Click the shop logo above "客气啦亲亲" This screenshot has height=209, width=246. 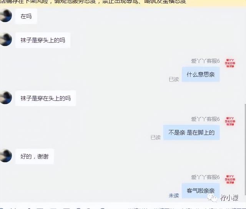coord(230,179)
